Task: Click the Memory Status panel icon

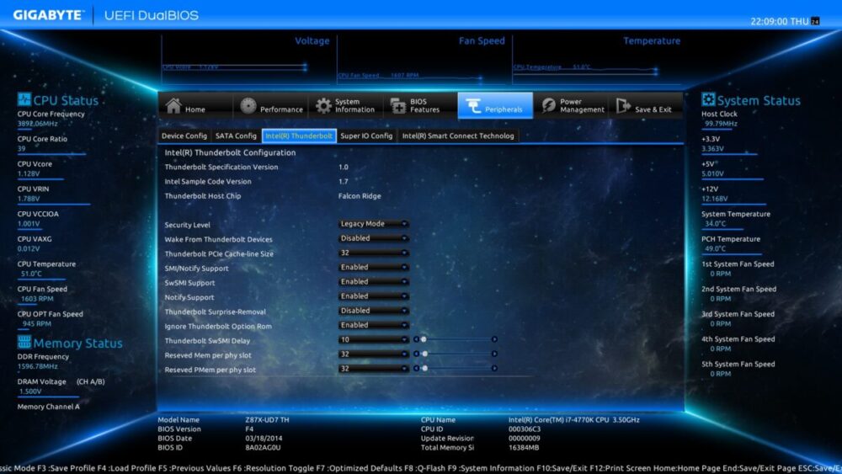Action: tap(24, 342)
